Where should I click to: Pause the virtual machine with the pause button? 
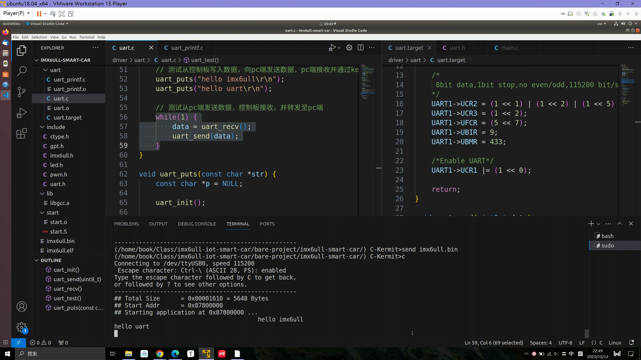coord(39,14)
